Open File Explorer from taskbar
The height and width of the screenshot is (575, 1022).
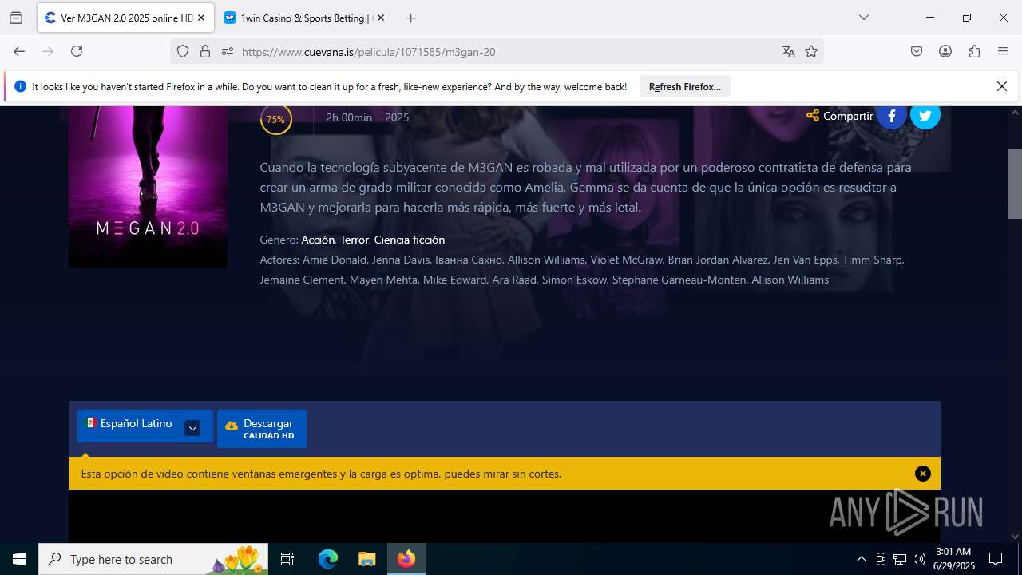click(366, 559)
